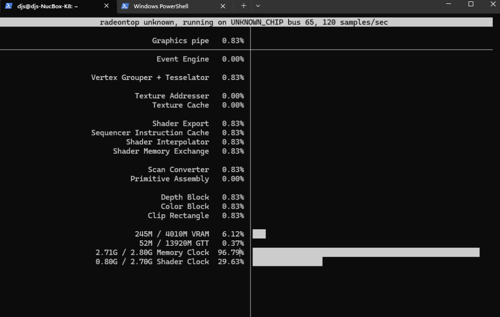Expand the new tab profile dropdown chevron

[x=258, y=6]
